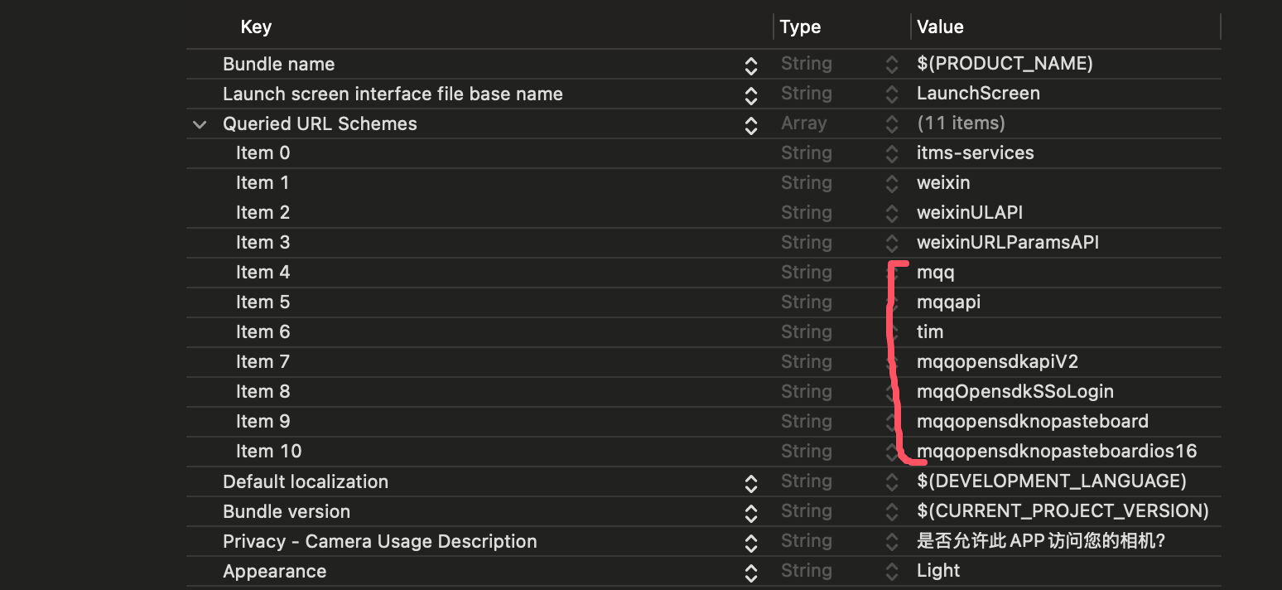The height and width of the screenshot is (590, 1282).
Task: Select Privacy - Camera Usage Description key
Action: (x=380, y=542)
